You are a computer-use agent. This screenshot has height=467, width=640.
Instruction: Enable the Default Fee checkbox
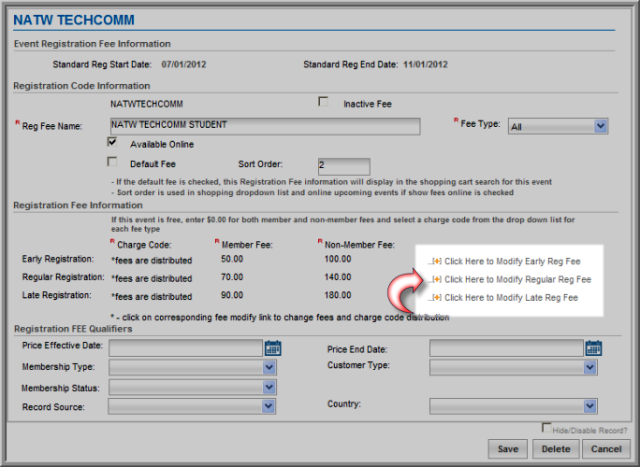[x=112, y=162]
